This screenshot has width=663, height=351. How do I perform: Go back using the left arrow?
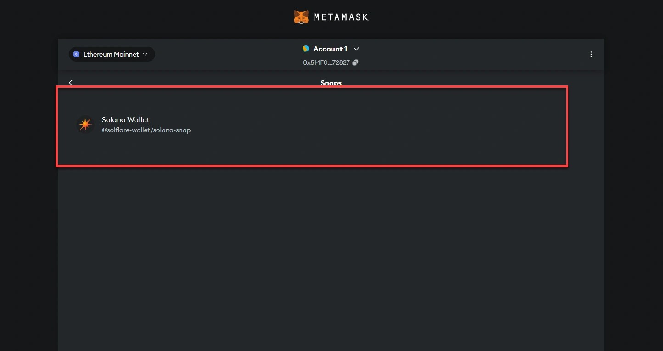coord(71,83)
